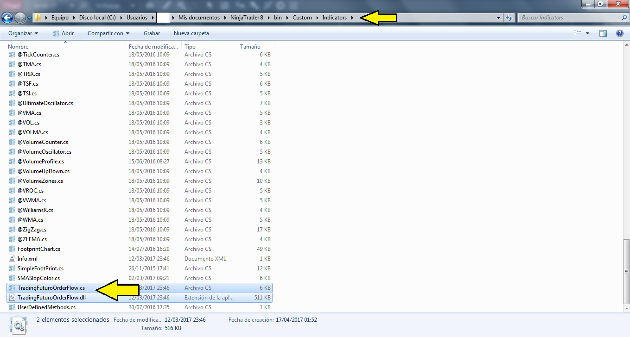Go back with the Back arrow button
This screenshot has height=337, width=630.
click(x=7, y=18)
